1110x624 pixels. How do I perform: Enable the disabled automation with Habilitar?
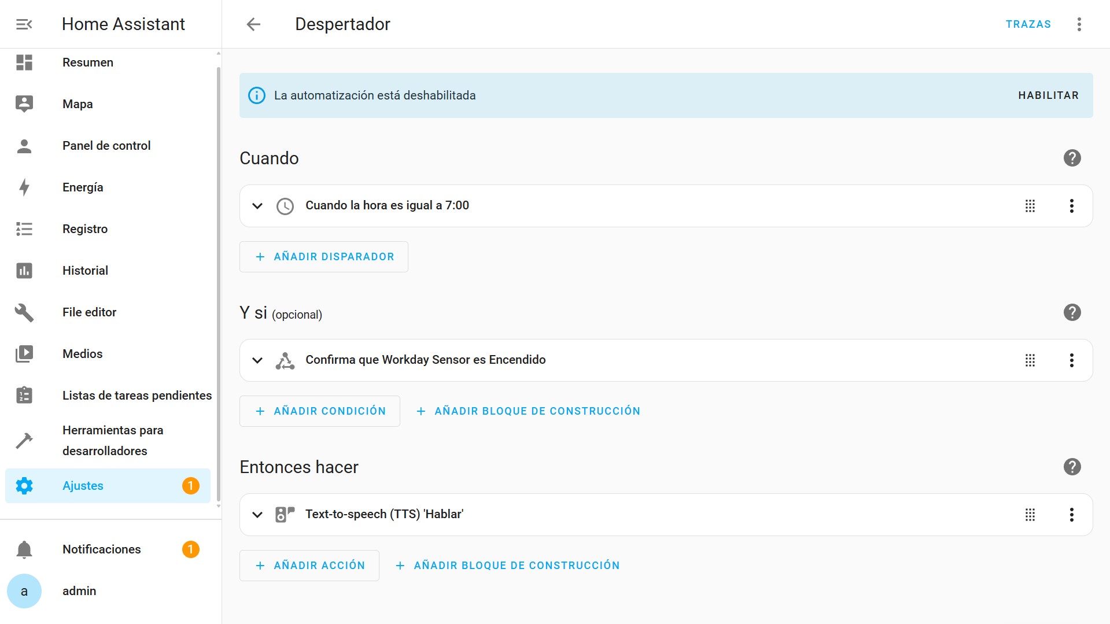(1048, 95)
